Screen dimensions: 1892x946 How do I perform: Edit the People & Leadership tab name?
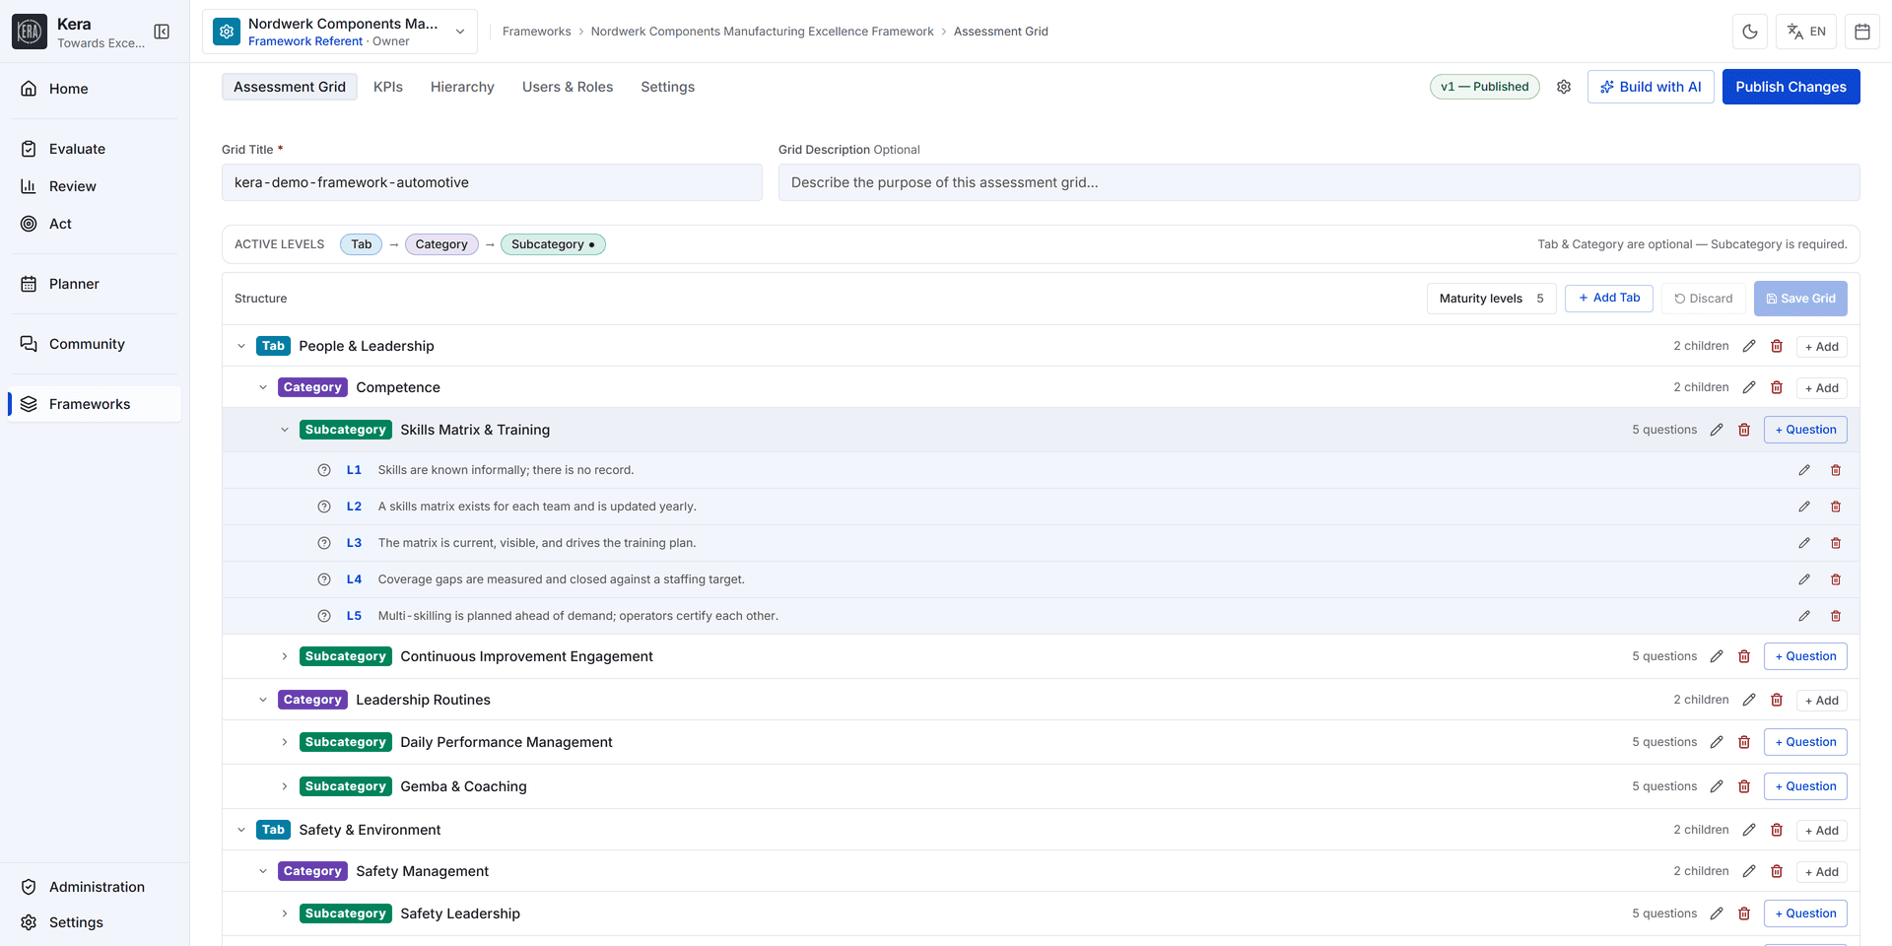click(x=1749, y=346)
